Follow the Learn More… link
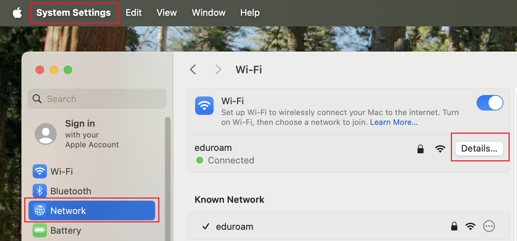Viewport: 517px width, 241px height. (x=394, y=122)
